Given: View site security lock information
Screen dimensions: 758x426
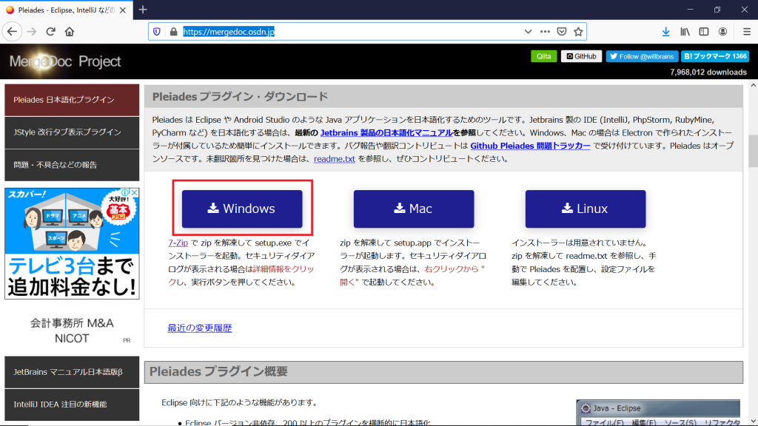Looking at the screenshot, I should (173, 32).
